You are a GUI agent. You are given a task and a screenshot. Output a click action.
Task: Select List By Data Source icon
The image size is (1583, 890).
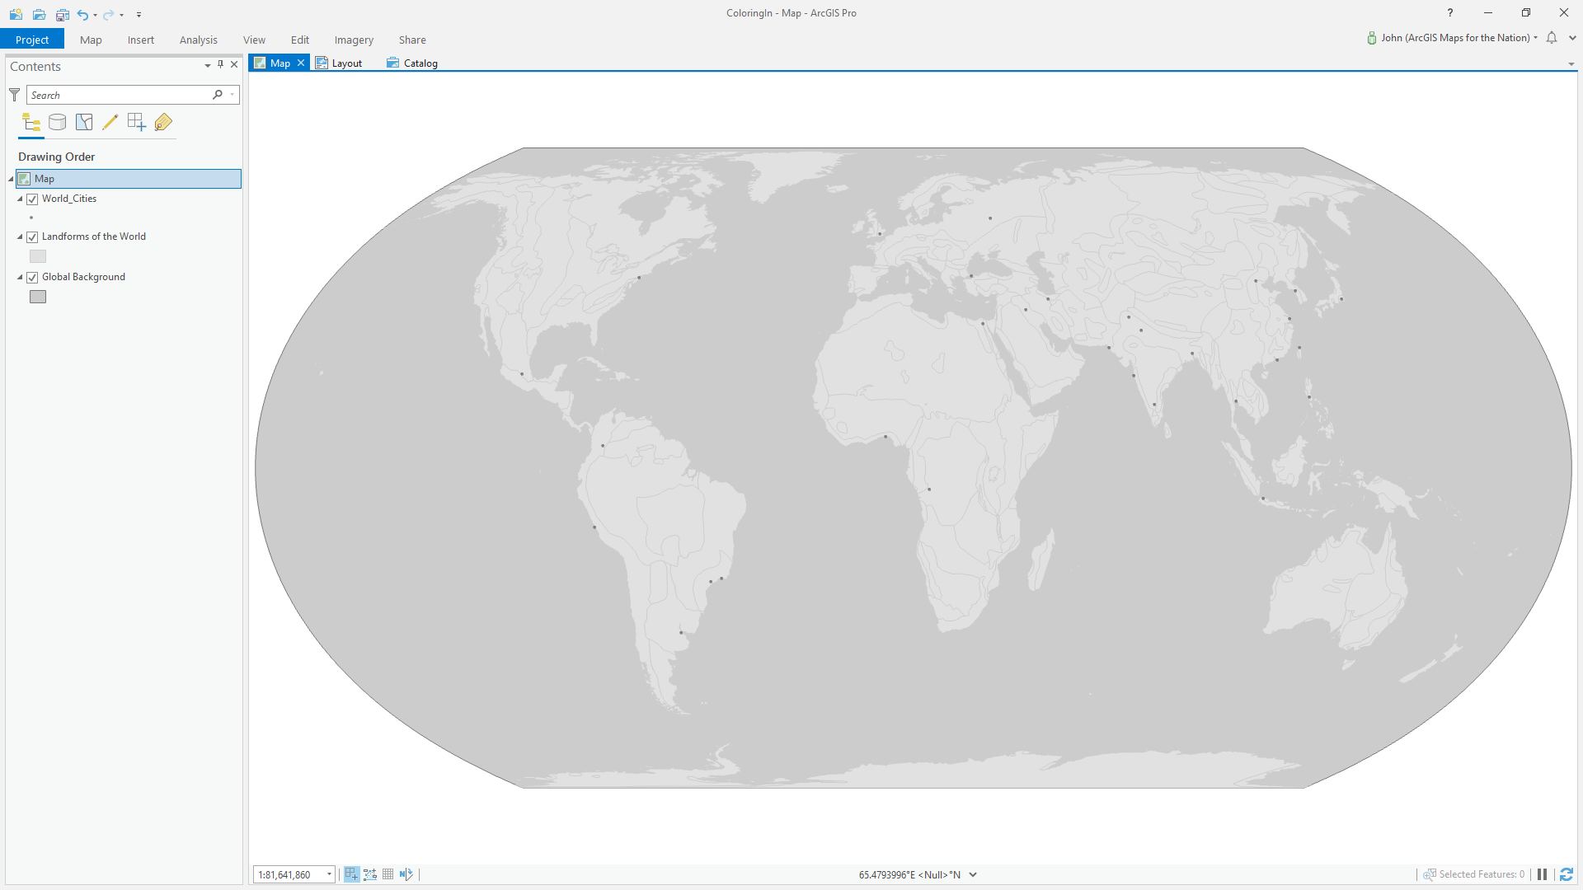click(x=58, y=123)
